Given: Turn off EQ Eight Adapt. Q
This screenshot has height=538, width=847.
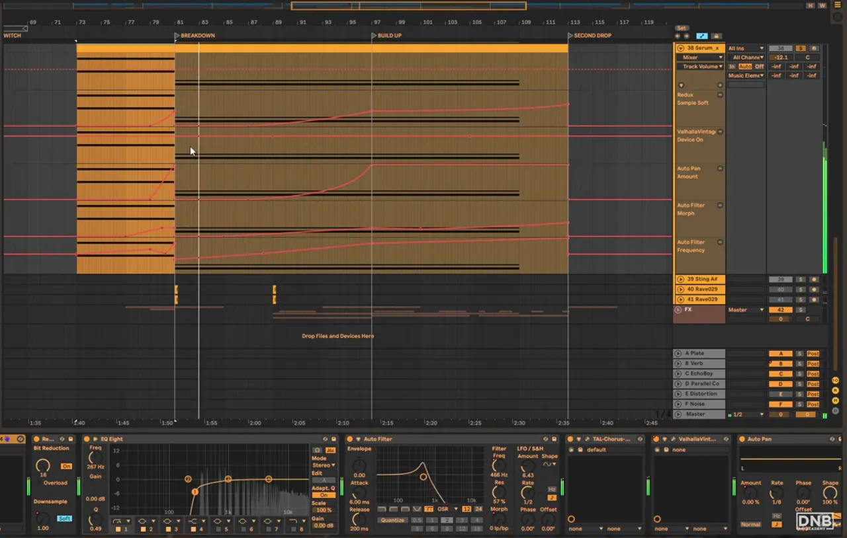Looking at the screenshot, I should [x=324, y=495].
